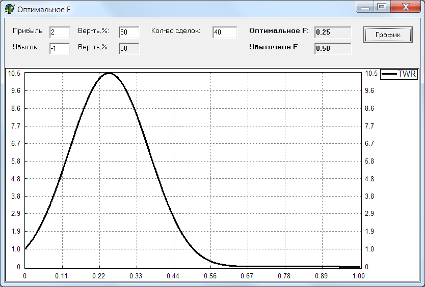Click the application icon in title bar
425x287 pixels.
pos(10,9)
